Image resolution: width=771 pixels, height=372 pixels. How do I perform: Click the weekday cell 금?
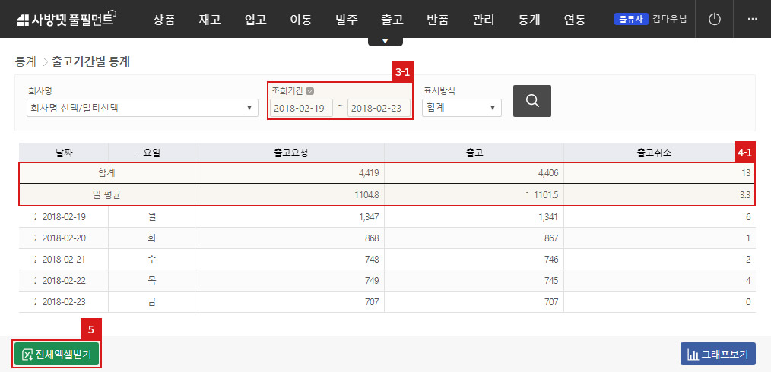click(152, 302)
